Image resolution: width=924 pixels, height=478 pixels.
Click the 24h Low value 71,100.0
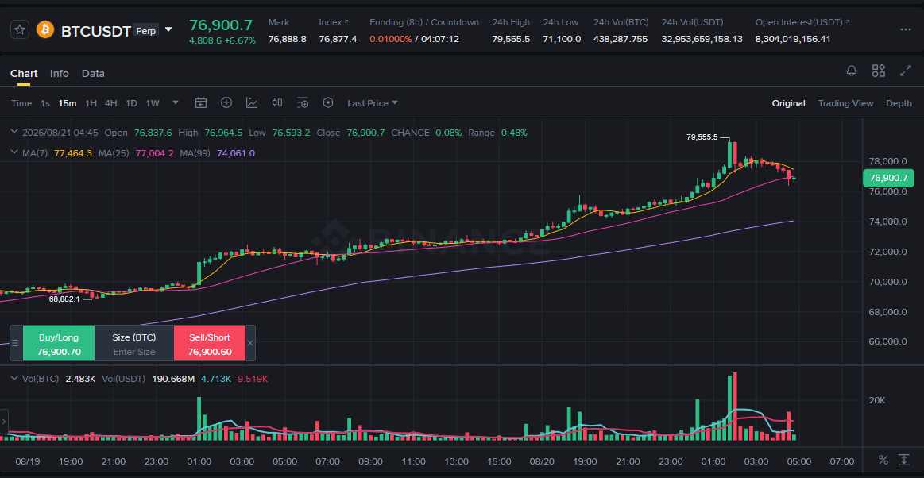tap(562, 39)
